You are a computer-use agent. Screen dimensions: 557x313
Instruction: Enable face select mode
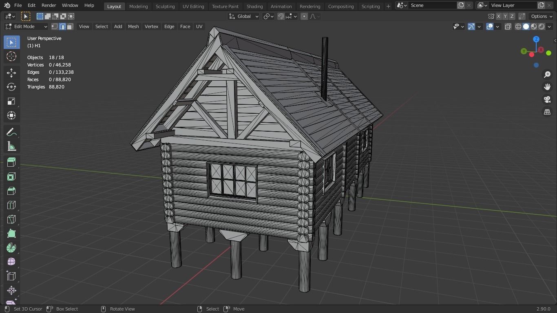70,26
